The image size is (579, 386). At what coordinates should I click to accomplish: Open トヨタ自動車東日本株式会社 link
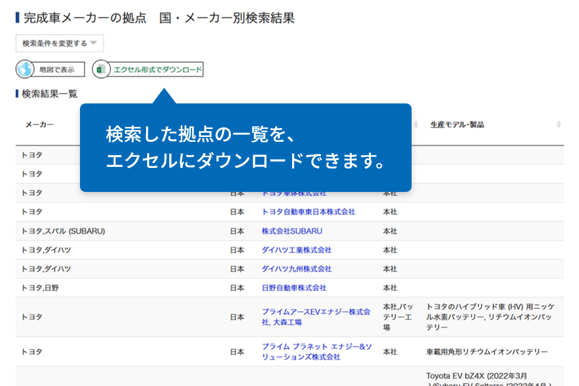point(308,212)
